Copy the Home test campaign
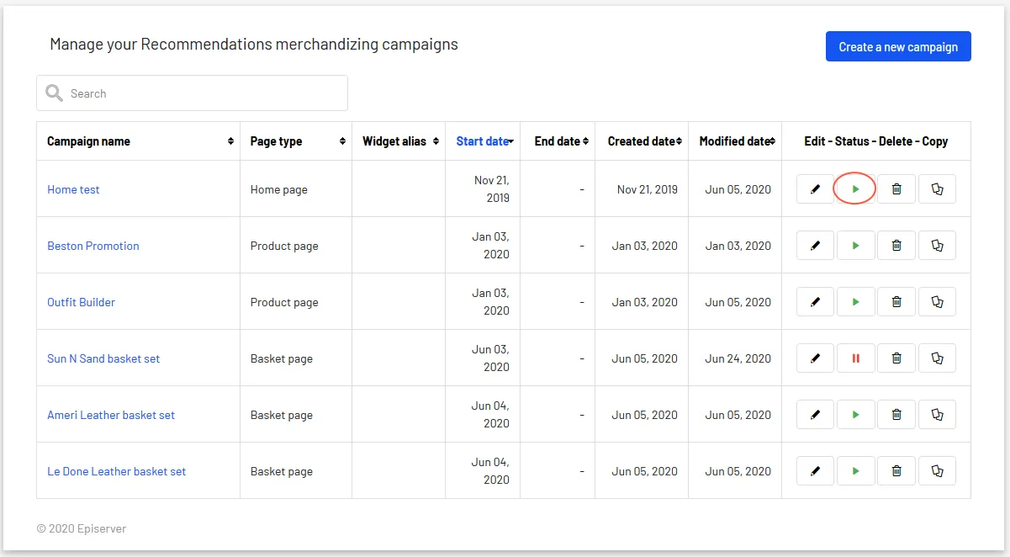Screen dimensions: 1010x557 pos(937,189)
